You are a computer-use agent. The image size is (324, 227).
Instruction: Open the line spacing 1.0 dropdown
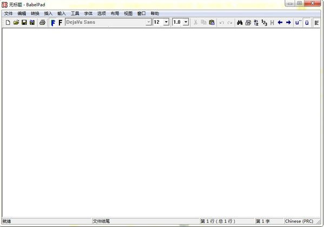(186, 22)
